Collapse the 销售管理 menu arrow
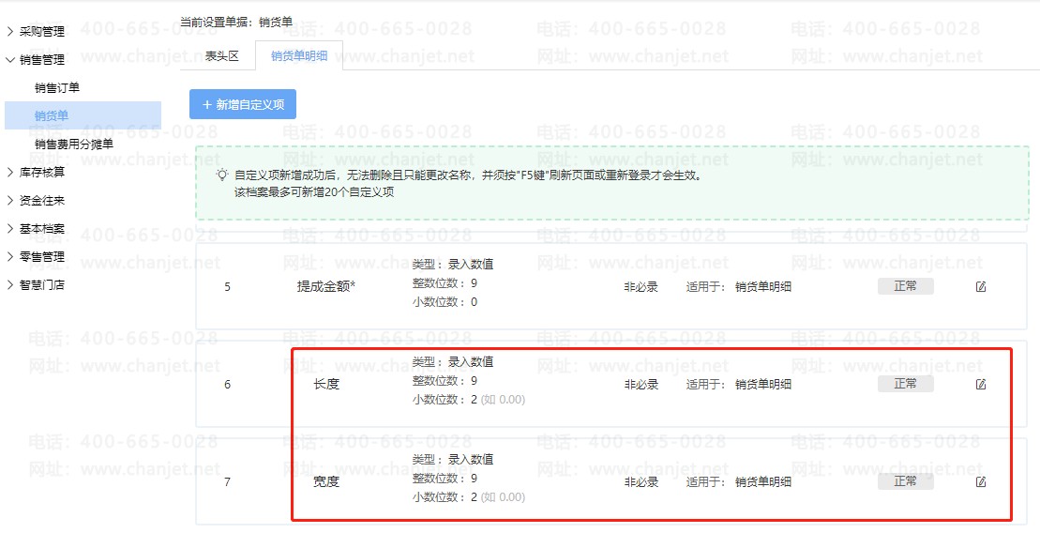 [10, 60]
